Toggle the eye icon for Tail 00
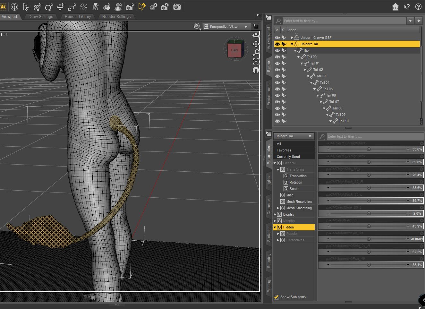Screen dimensions: 425x309 pos(277,57)
